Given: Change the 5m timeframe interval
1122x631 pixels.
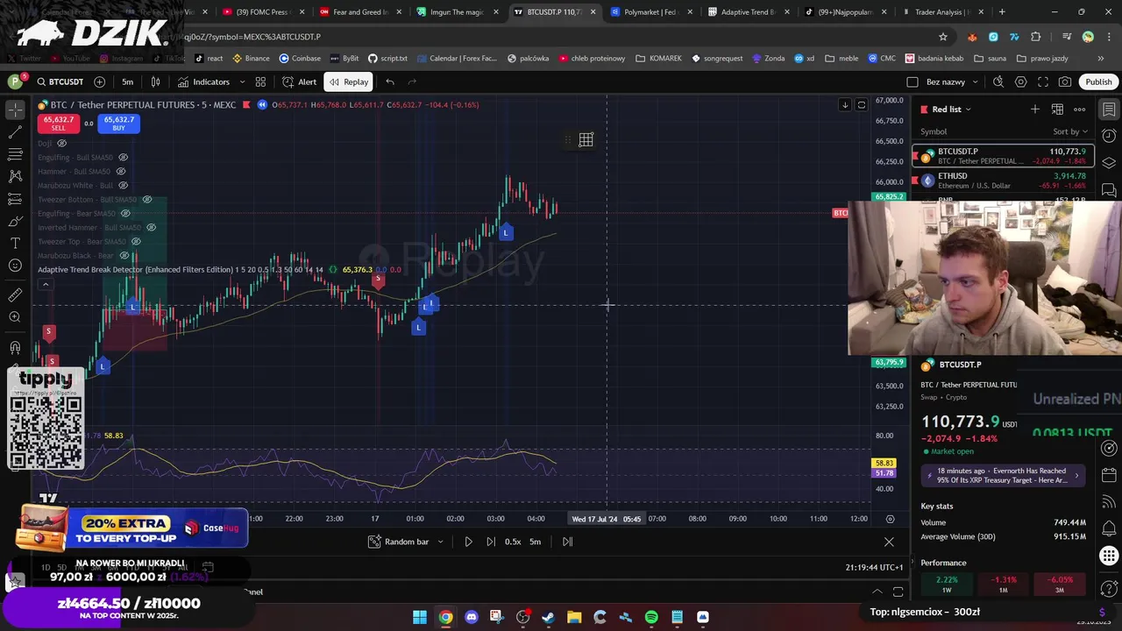Looking at the screenshot, I should pos(128,82).
